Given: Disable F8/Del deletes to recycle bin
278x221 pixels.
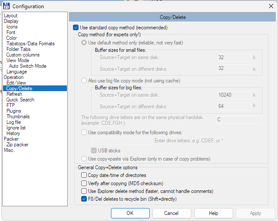Looking at the screenshot, I should [x=84, y=199].
